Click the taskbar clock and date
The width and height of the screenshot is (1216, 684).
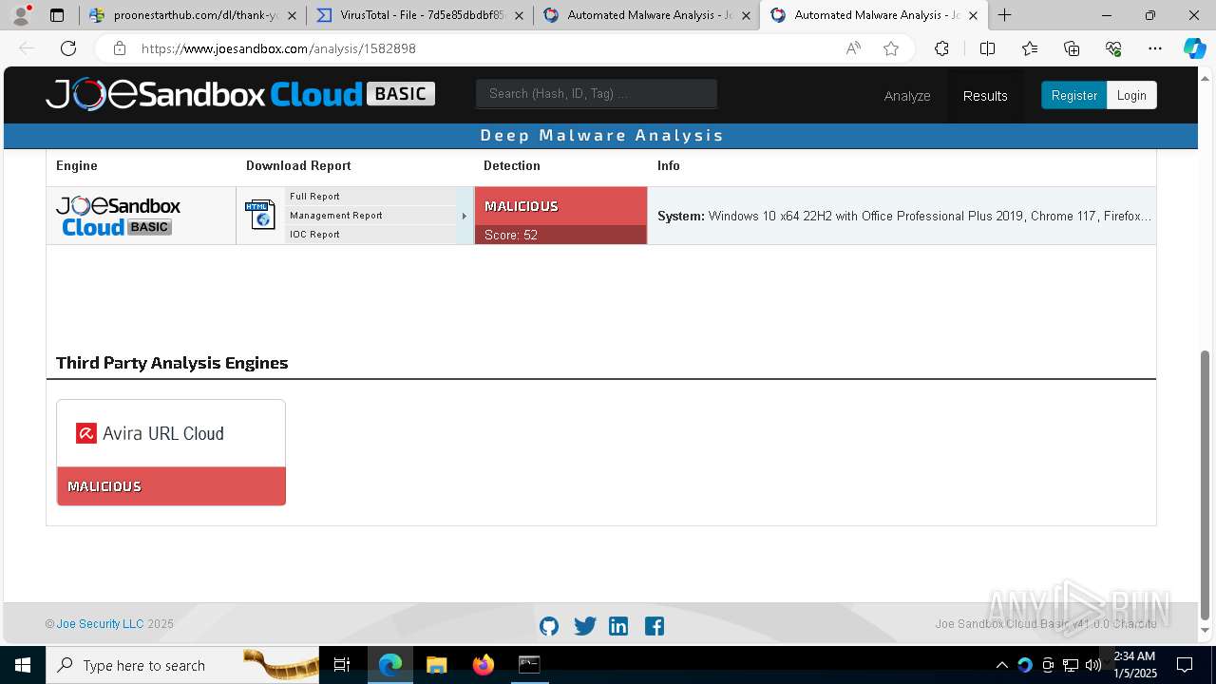tap(1133, 665)
